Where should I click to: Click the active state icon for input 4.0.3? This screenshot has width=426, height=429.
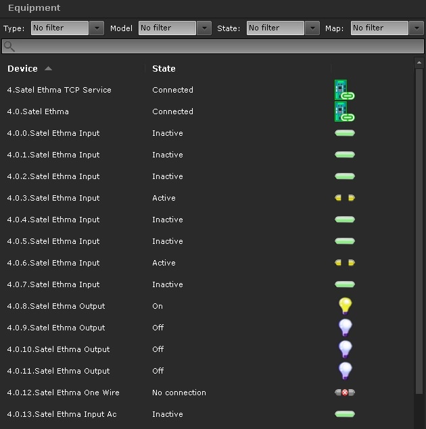click(x=344, y=198)
